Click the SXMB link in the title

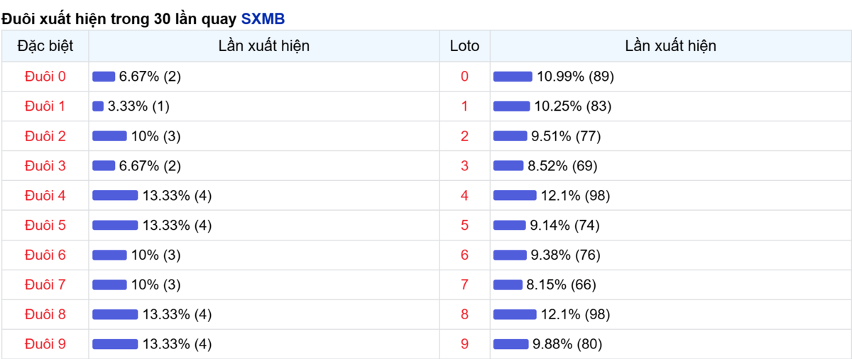coord(263,19)
